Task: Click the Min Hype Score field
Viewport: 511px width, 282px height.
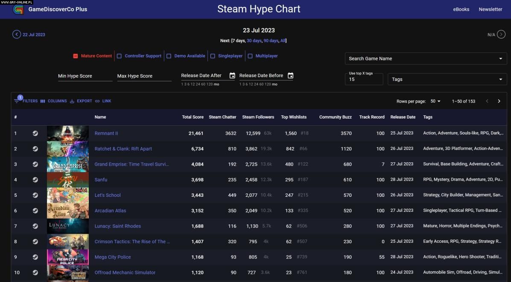Action: [x=85, y=76]
